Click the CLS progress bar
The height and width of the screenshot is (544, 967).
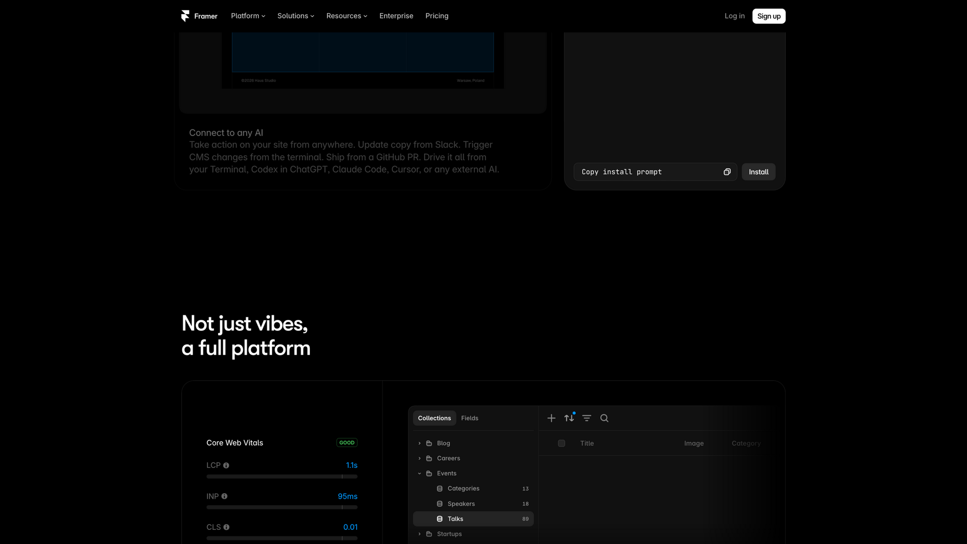click(x=282, y=538)
